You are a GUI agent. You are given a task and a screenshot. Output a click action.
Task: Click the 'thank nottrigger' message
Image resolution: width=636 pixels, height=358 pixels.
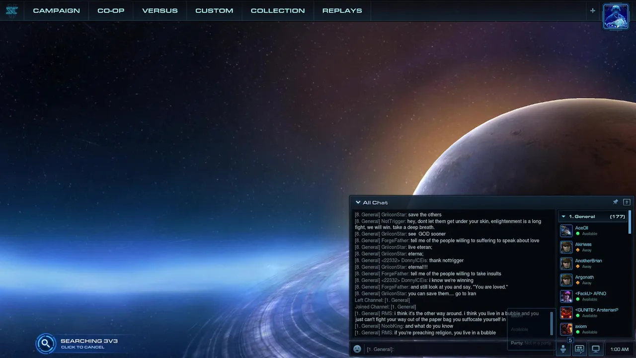pyautogui.click(x=446, y=260)
